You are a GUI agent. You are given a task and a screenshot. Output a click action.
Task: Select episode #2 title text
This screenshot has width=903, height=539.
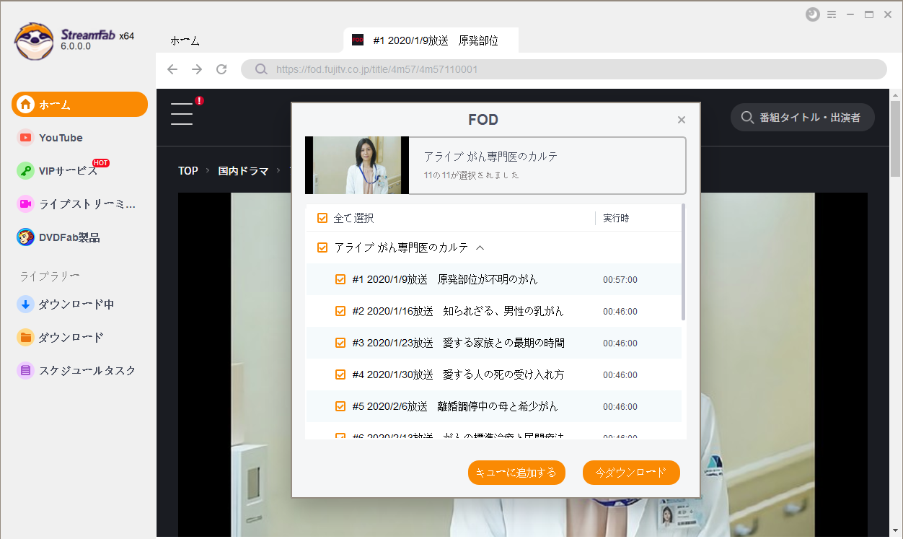(458, 311)
